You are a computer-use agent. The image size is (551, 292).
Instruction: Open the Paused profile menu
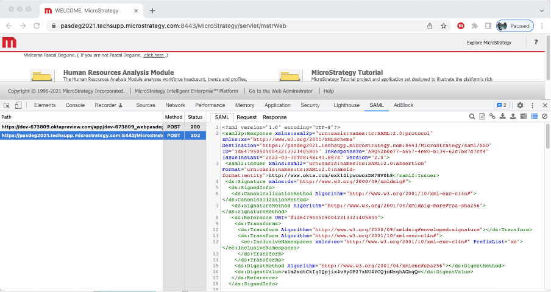click(x=514, y=26)
